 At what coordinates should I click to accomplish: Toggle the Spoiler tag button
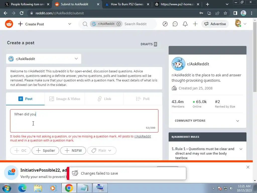(45, 151)
